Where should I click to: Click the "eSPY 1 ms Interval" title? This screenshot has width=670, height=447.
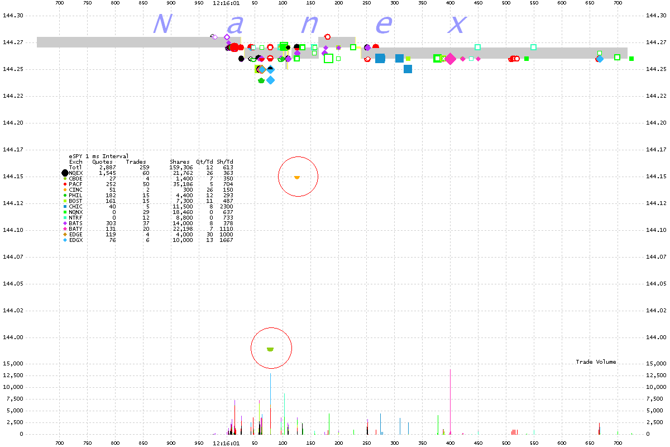(99, 156)
